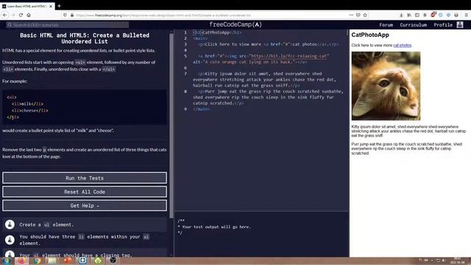Click the Windows Start button
The height and width of the screenshot is (265, 471).
tap(6, 261)
